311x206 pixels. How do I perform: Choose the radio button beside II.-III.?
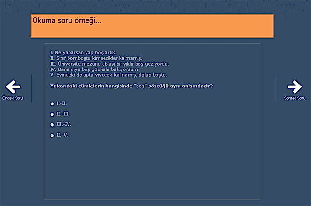[52, 114]
